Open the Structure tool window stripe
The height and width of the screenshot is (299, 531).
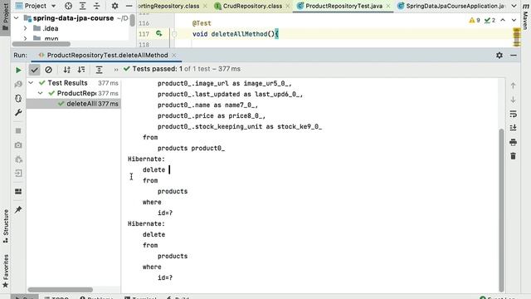6,226
